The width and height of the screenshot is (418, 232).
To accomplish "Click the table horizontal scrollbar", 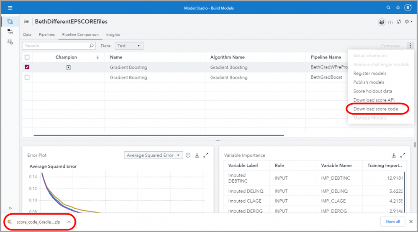I will point(159,135).
